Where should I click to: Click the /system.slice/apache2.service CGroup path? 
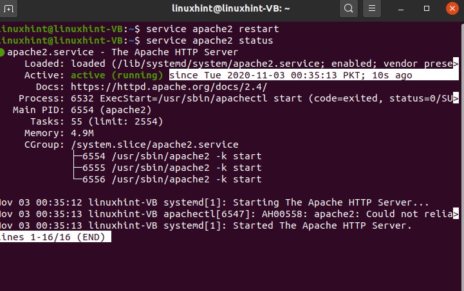[154, 145]
